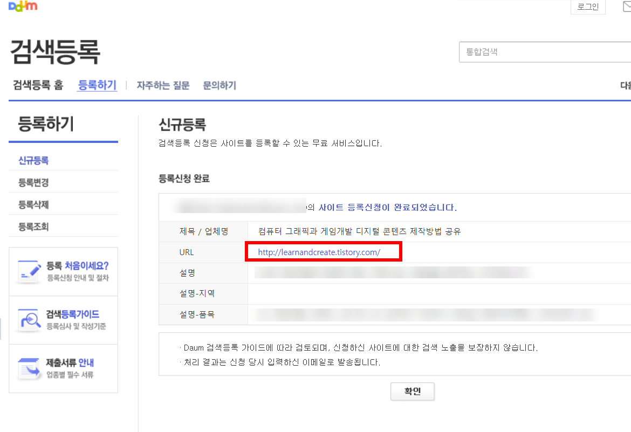631x432 pixels.
Task: Open the learnandcreate.tistory.com URL link
Action: point(319,252)
